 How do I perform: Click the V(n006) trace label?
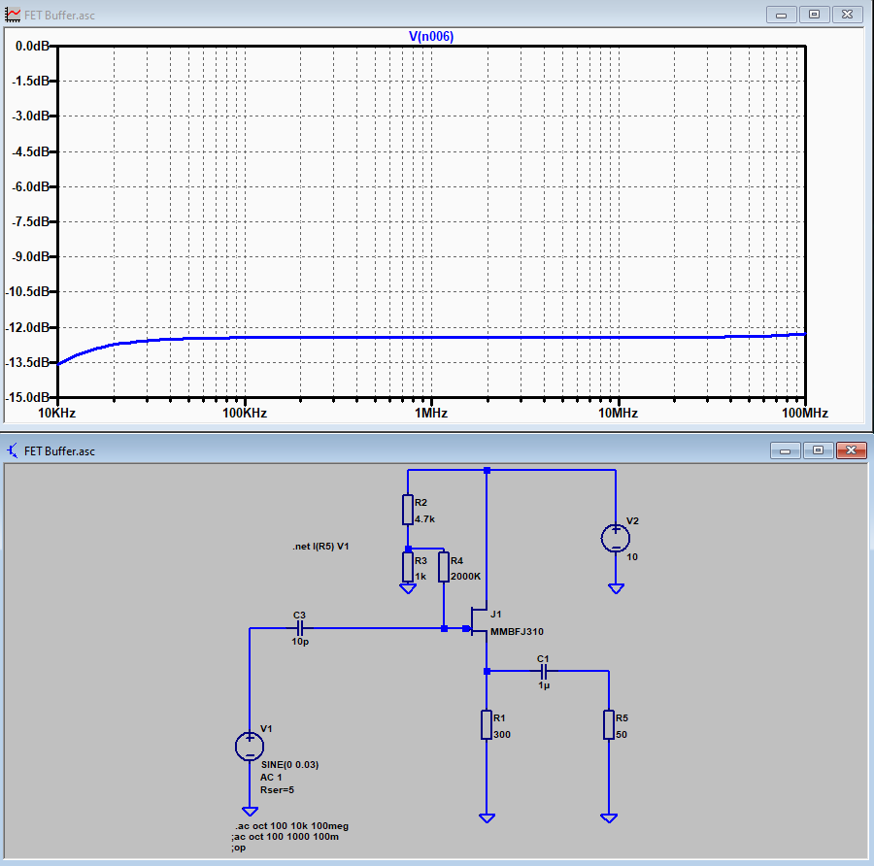(x=431, y=36)
